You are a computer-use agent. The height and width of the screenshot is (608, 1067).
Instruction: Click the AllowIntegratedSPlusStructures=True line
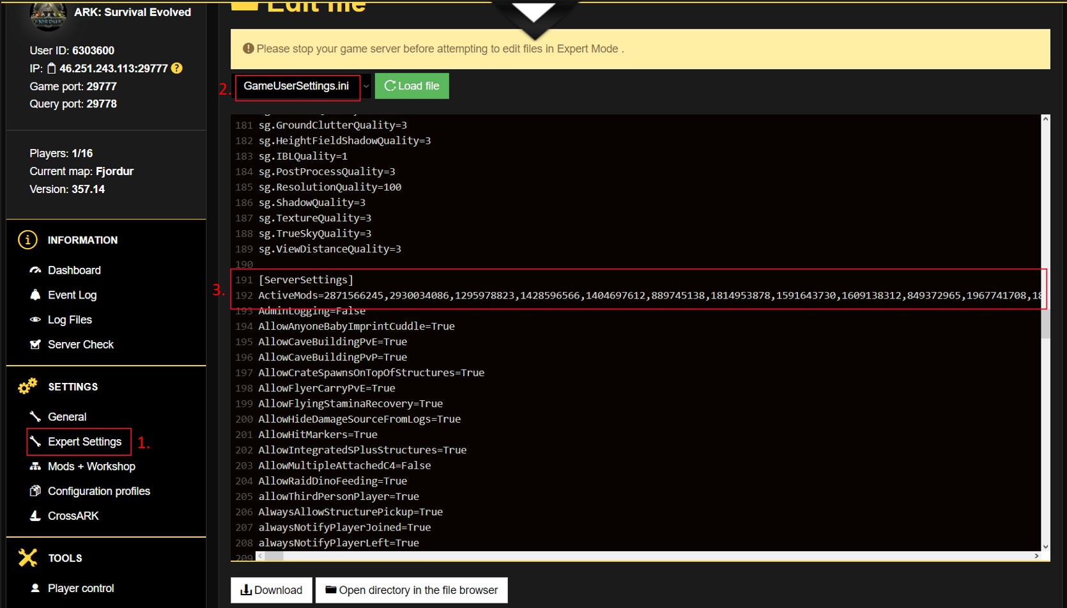click(x=362, y=450)
